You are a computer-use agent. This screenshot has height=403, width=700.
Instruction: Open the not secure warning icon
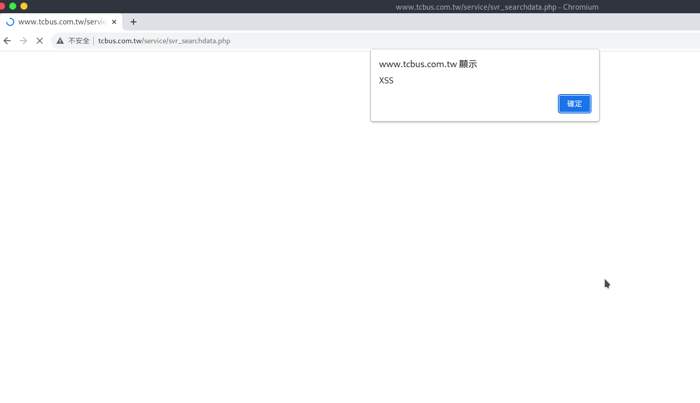(x=60, y=41)
